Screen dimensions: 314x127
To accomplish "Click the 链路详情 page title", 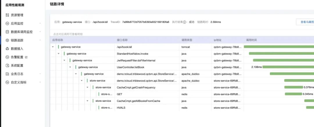I will tap(57, 4).
